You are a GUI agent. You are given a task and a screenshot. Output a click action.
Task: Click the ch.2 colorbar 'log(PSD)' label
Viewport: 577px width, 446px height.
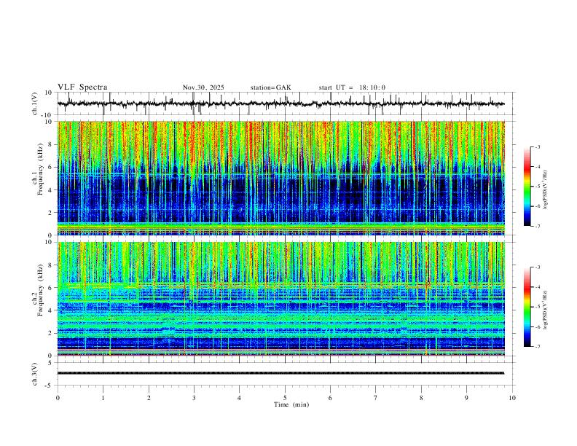545,310
